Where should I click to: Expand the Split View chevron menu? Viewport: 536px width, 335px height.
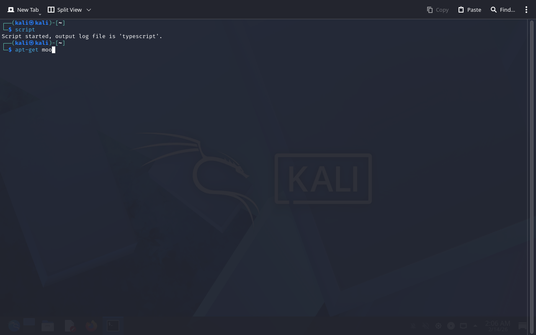point(89,10)
